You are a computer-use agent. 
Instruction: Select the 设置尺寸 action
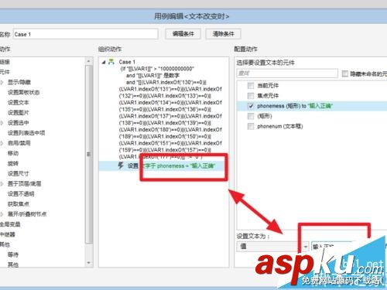coord(18,173)
